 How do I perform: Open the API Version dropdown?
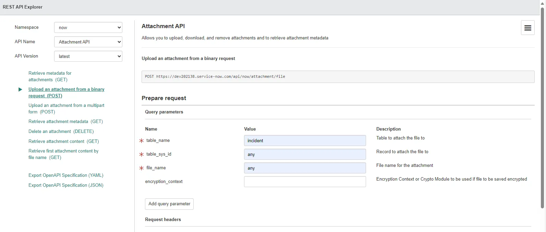coord(88,56)
